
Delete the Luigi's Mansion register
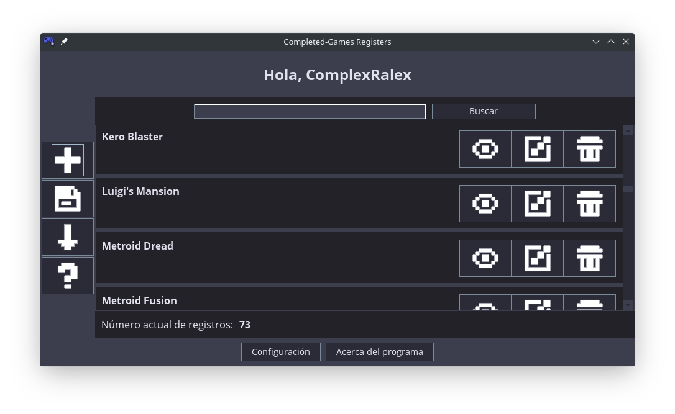click(x=589, y=204)
